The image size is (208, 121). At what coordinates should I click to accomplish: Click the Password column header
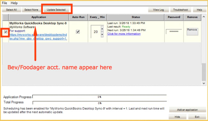tap(174, 17)
